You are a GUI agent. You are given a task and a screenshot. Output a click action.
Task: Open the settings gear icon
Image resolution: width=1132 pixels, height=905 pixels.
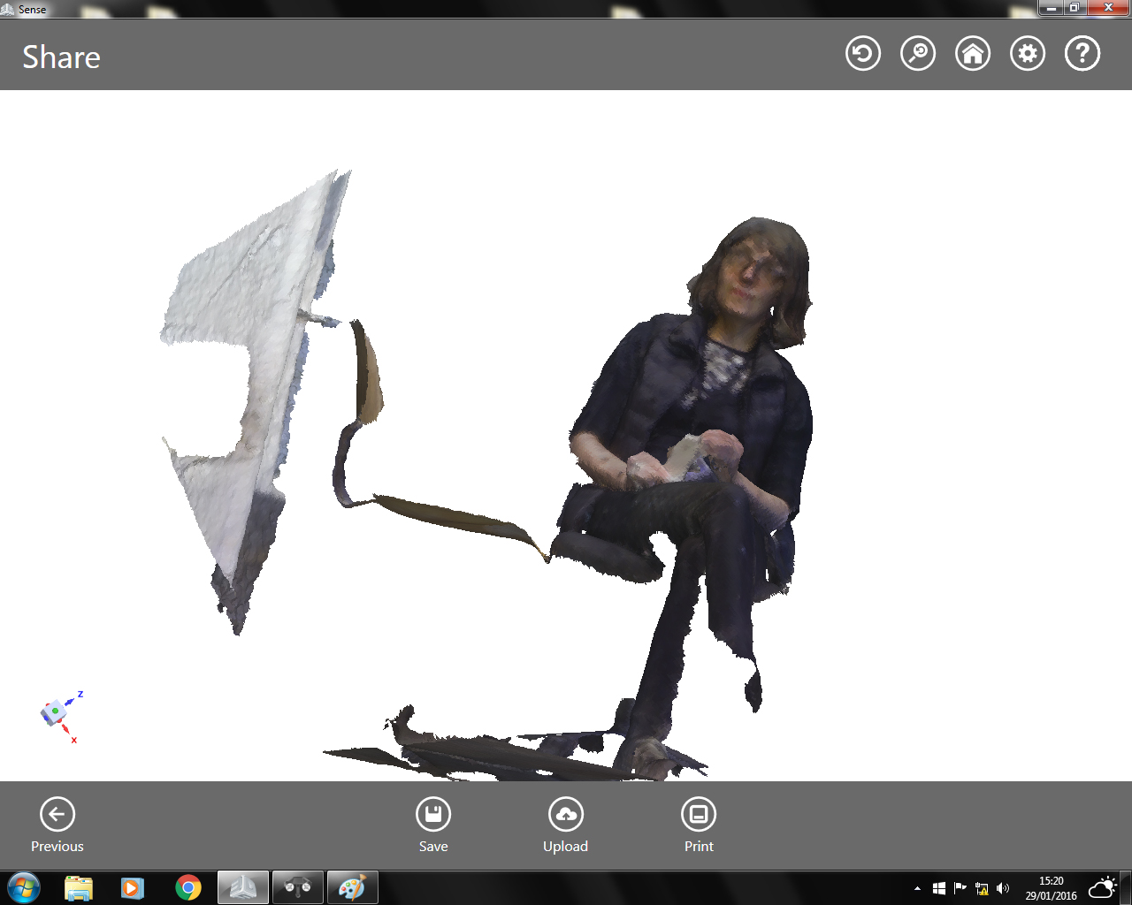tap(1028, 54)
